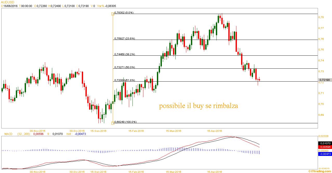This screenshot has width=332, height=173.
Task: Click the 'possibile il buy se rimbalza' annotation
Action: pyautogui.click(x=198, y=106)
